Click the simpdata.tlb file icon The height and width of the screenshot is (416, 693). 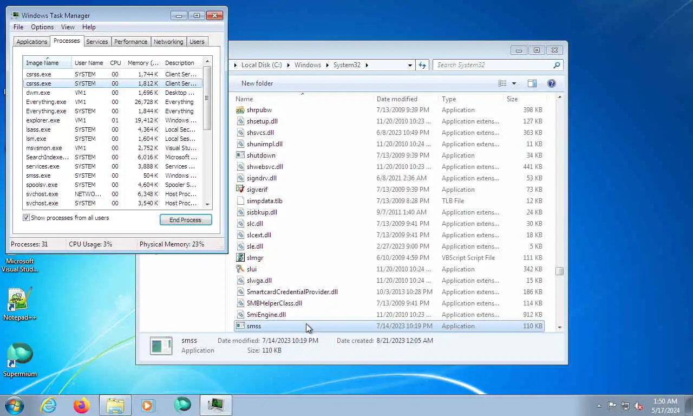click(241, 201)
